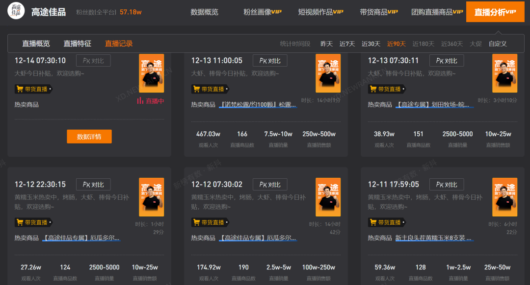Click the 高途佳品 account name

pos(49,12)
